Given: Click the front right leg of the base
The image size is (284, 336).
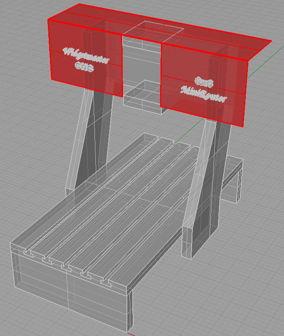Looking at the screenshot, I should [131, 310].
